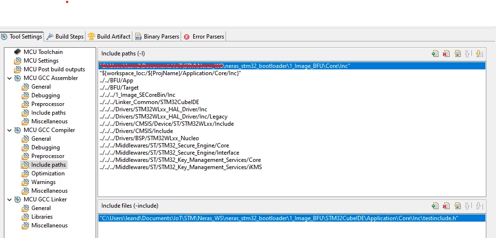
Task: Open the Build Steps tab
Action: click(65, 37)
